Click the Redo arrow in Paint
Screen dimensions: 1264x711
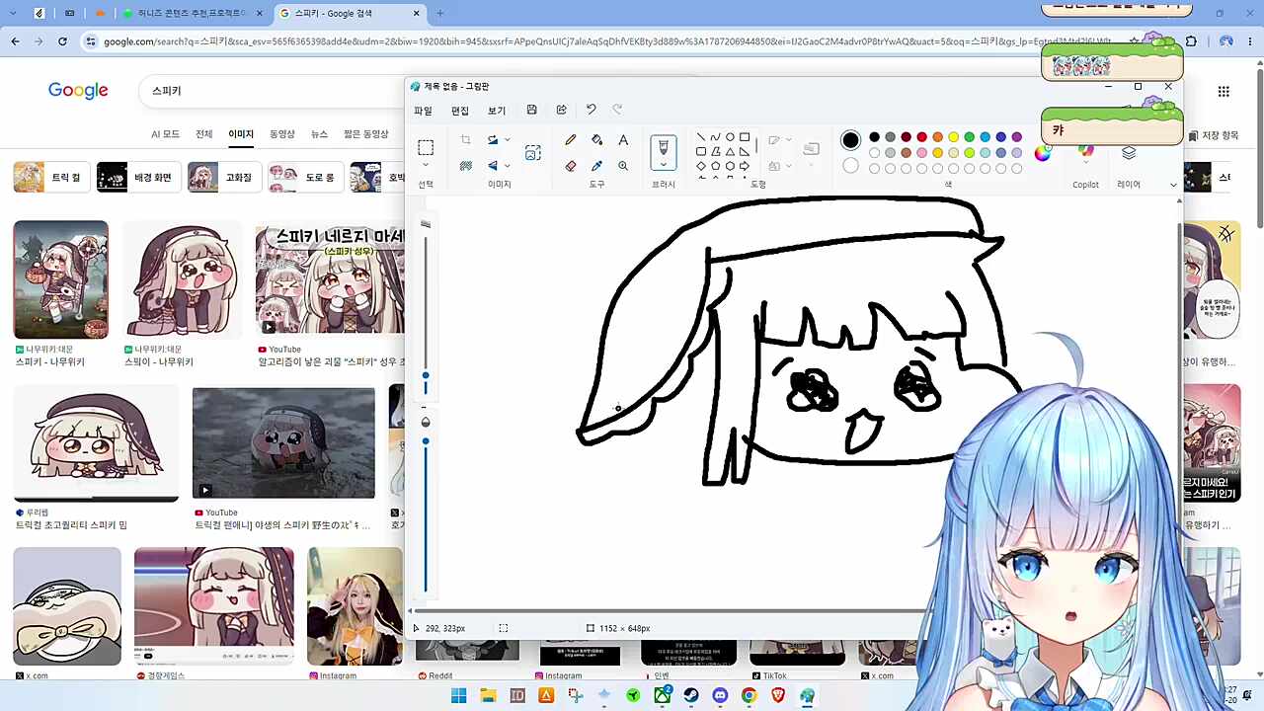coord(617,110)
